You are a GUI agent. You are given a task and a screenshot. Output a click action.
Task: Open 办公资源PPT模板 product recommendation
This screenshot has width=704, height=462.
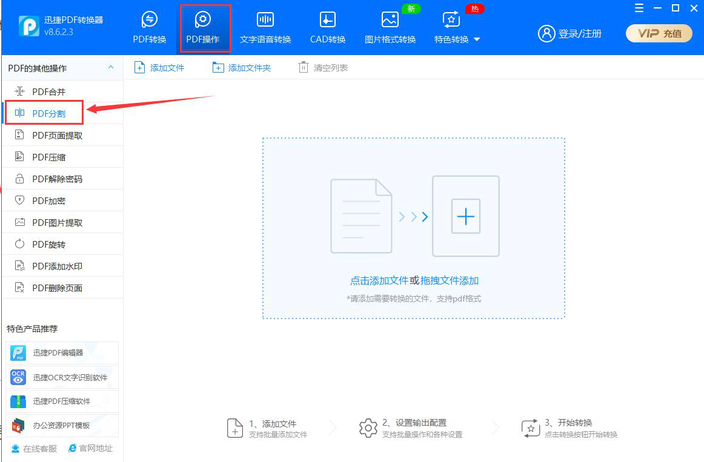coord(62,425)
